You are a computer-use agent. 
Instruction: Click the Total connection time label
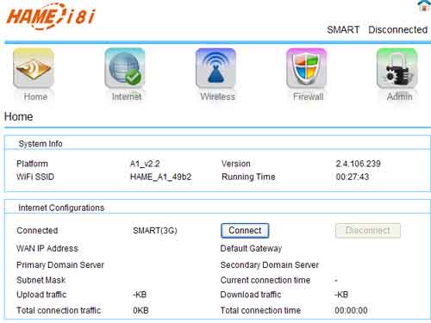[x=260, y=310]
